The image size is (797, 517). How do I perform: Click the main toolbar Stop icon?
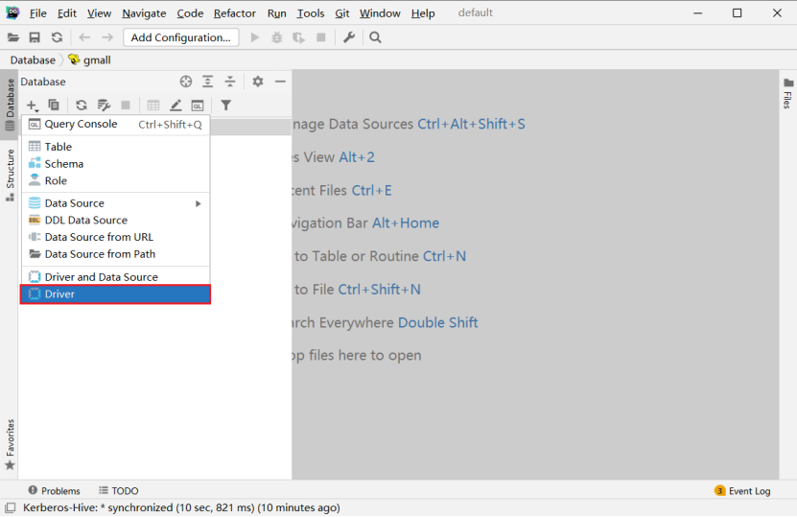coord(320,37)
